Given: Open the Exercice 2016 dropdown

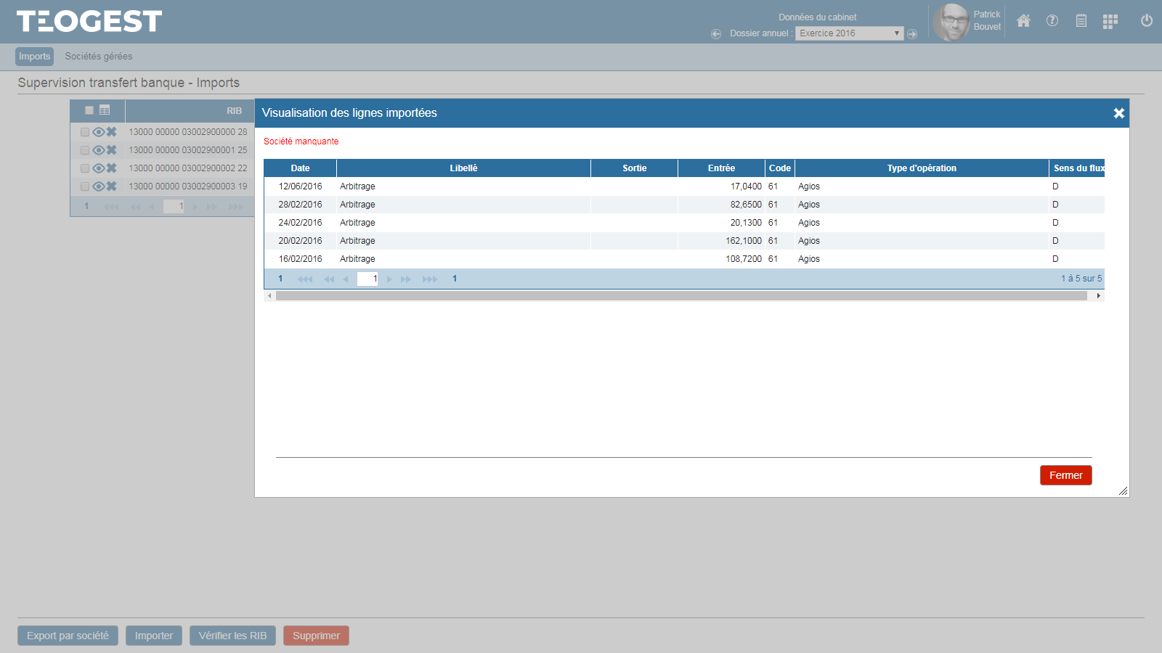Looking at the screenshot, I should (x=849, y=33).
